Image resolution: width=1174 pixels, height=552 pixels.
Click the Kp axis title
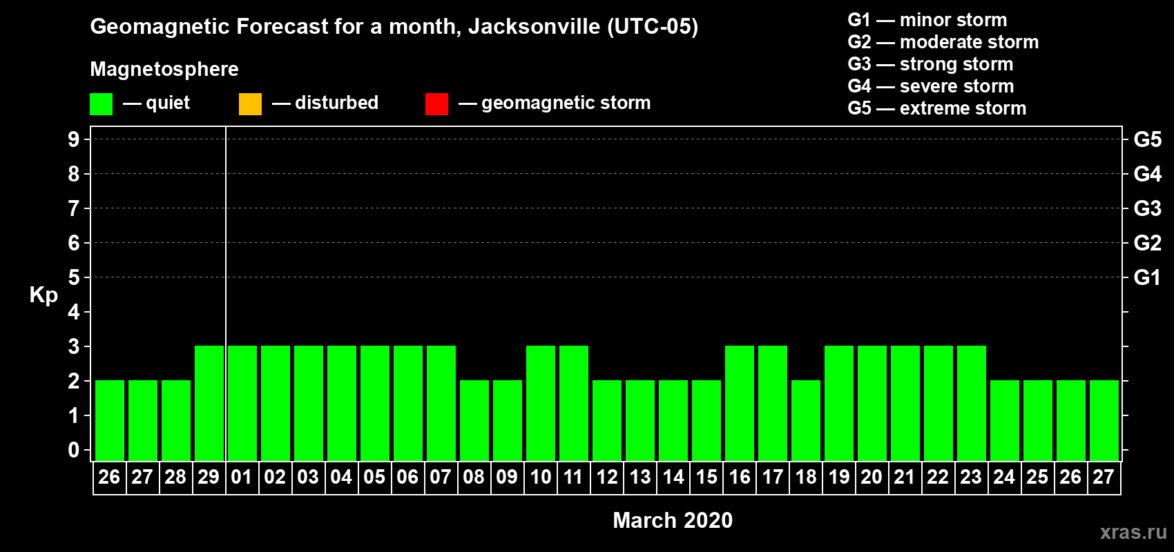click(44, 295)
